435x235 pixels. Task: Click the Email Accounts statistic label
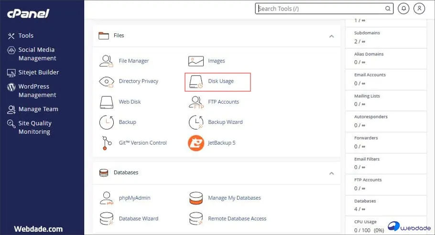(370, 75)
